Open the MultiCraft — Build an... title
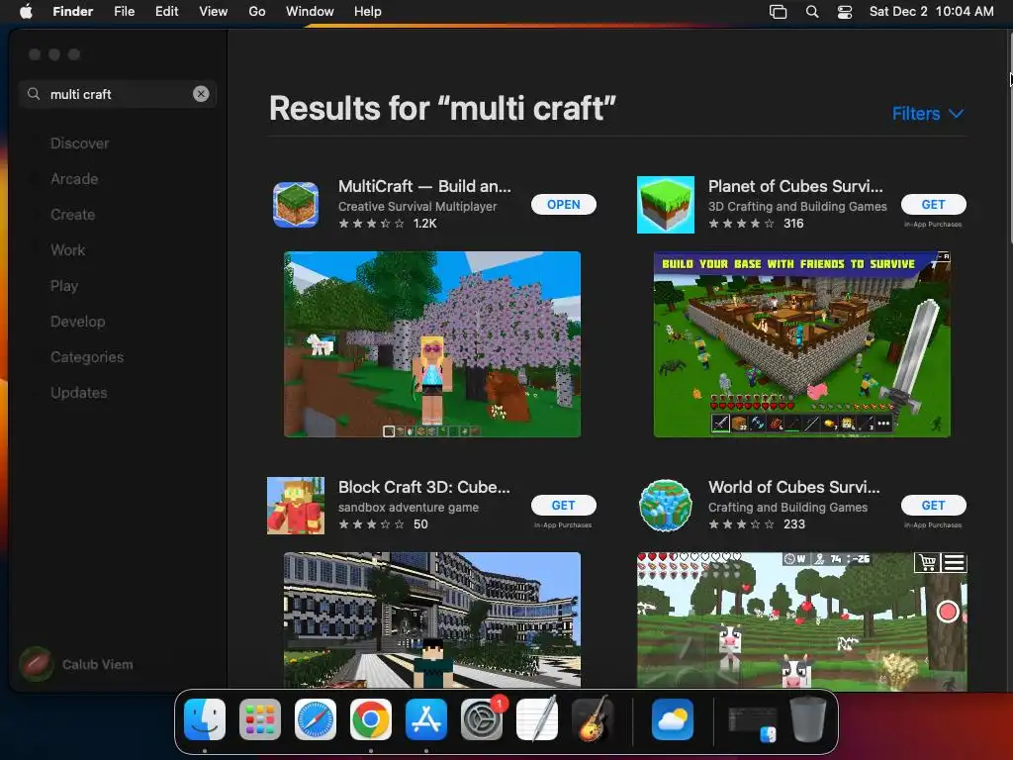Viewport: 1013px width, 760px height. pyautogui.click(x=424, y=186)
